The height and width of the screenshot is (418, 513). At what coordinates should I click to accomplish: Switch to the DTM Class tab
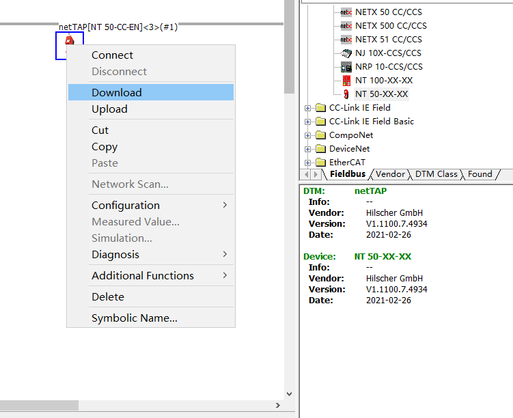[x=436, y=174]
